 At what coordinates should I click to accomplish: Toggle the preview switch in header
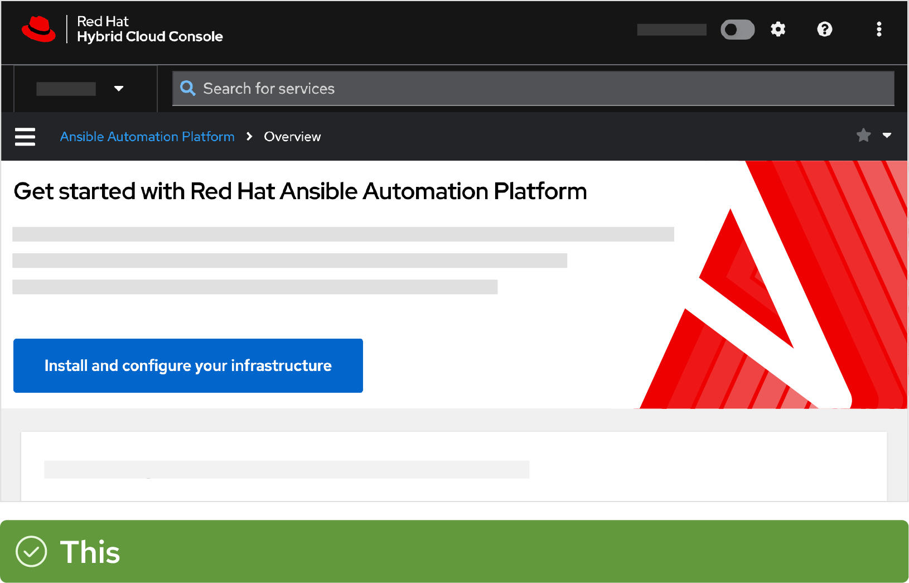737,30
